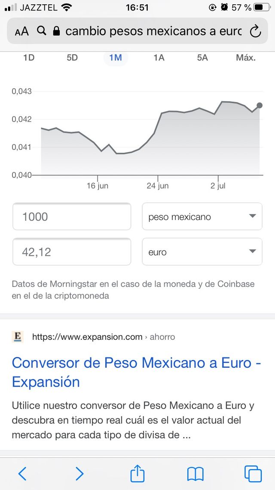275x490 pixels.
Task: Open the euro currency selector
Action: [202, 252]
